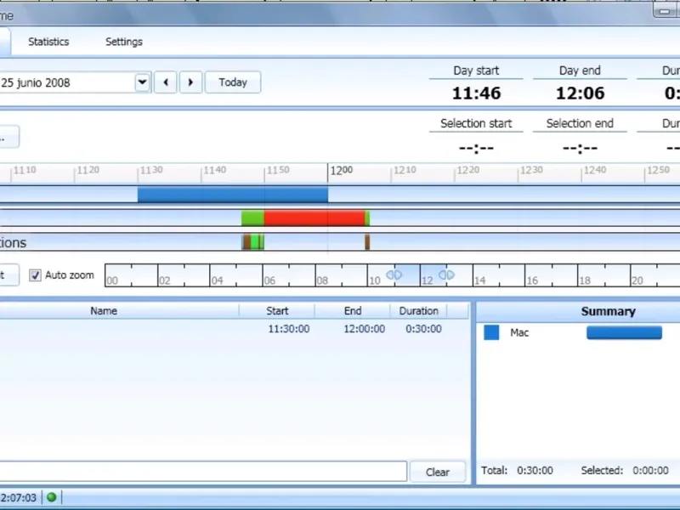Click the blue Mac color swatch
Screen dimensions: 680x510
point(491,332)
